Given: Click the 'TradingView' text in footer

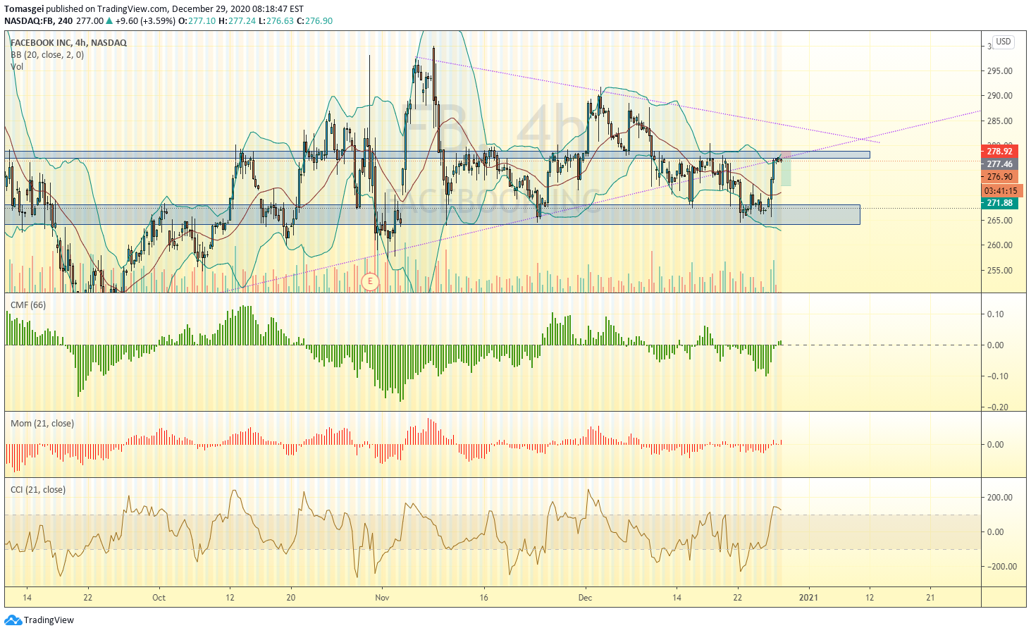Looking at the screenshot, I should [49, 620].
